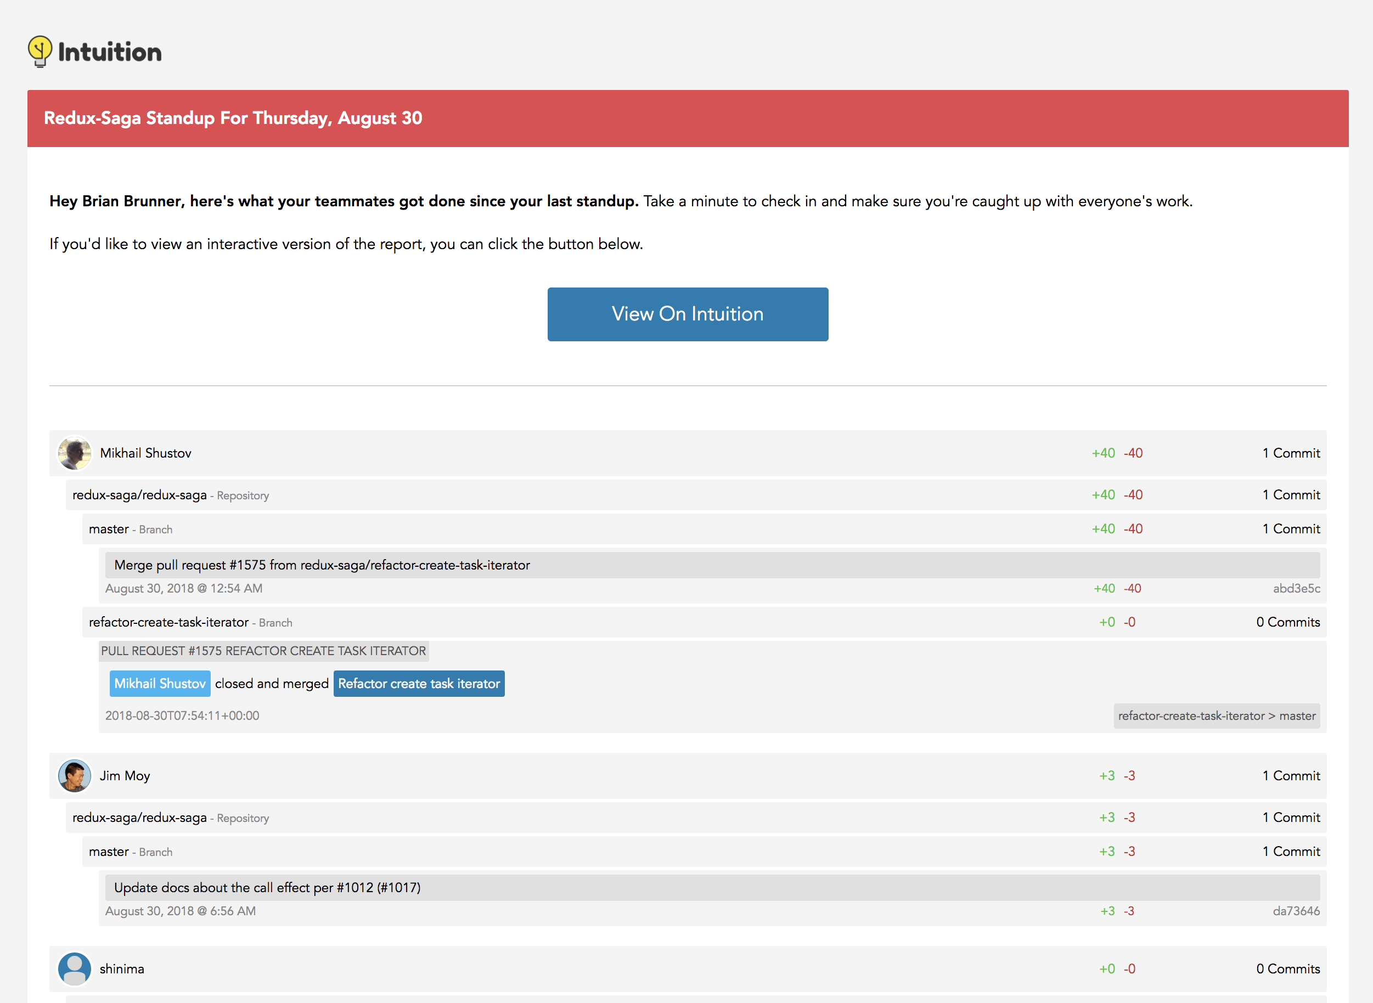The width and height of the screenshot is (1373, 1003).
Task: Open the Merge pull request #1575 commit
Action: click(322, 565)
